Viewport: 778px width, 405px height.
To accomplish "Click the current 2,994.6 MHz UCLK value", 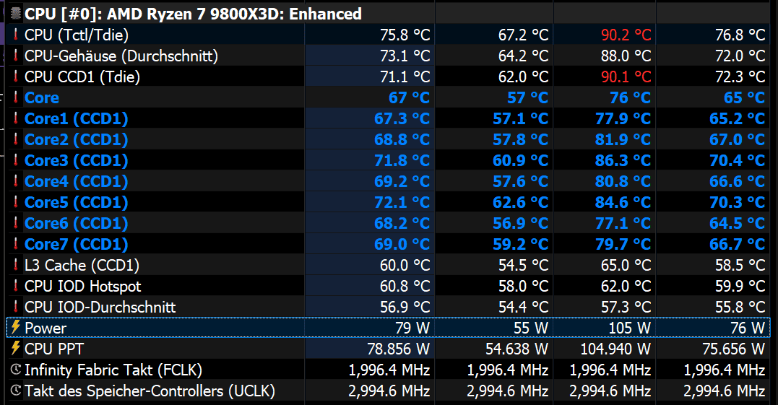I will click(389, 391).
